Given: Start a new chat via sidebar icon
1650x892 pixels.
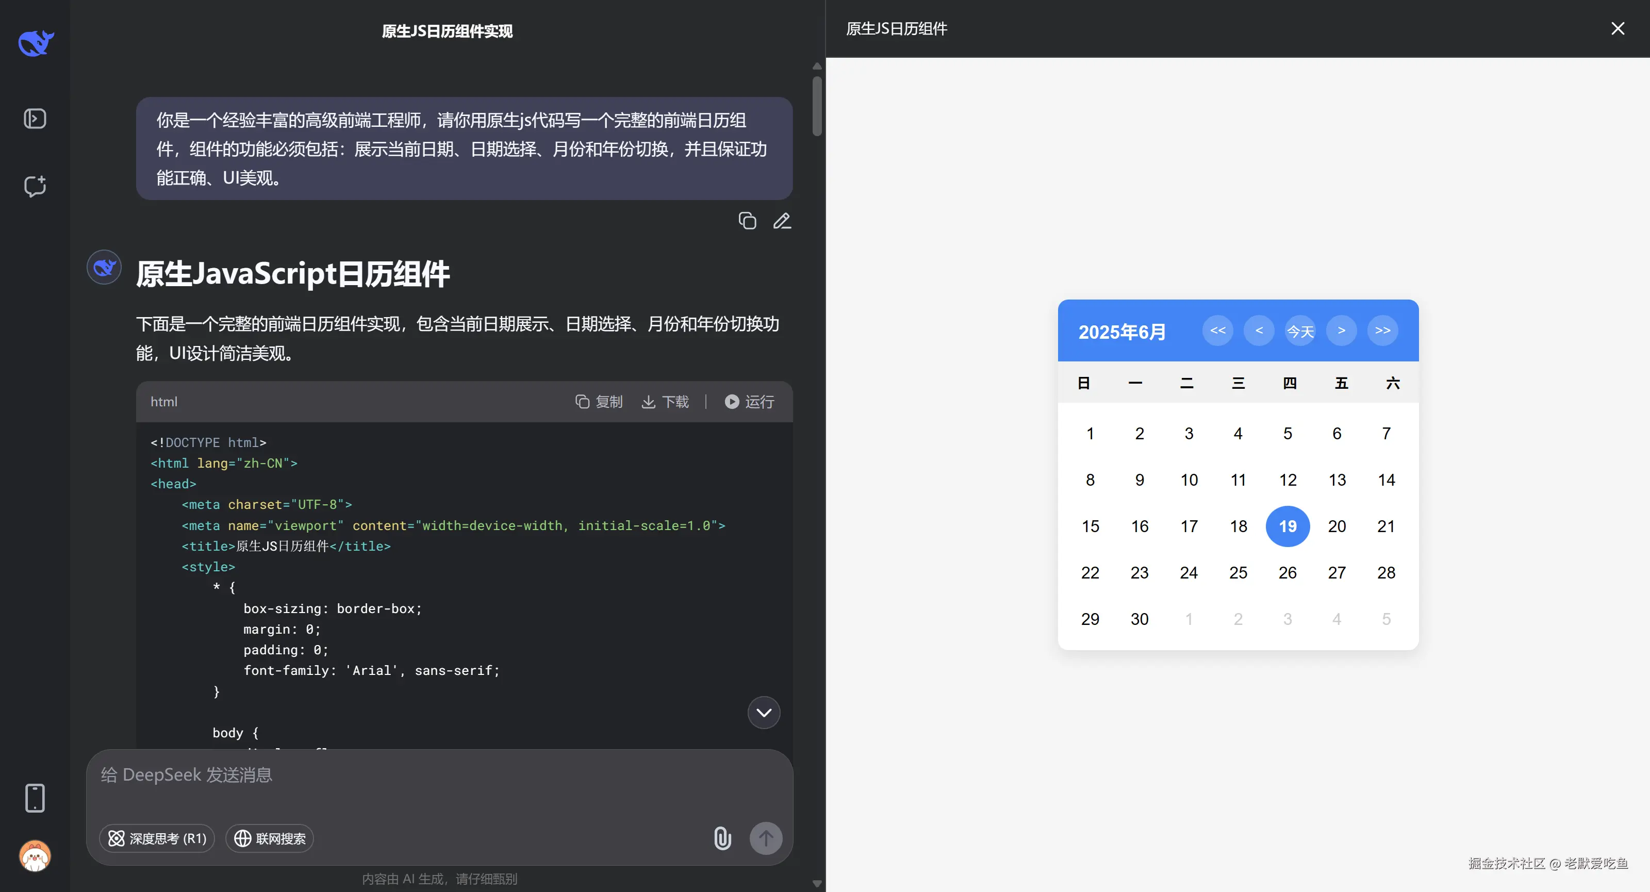Looking at the screenshot, I should pos(35,186).
